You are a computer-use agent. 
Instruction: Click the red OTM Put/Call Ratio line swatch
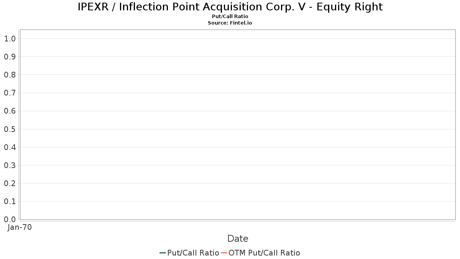coord(224,253)
